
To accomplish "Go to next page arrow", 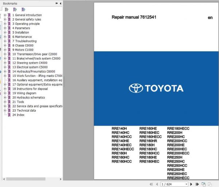I will [x=191, y=184].
